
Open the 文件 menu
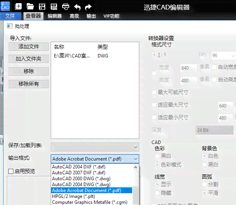tap(10, 16)
